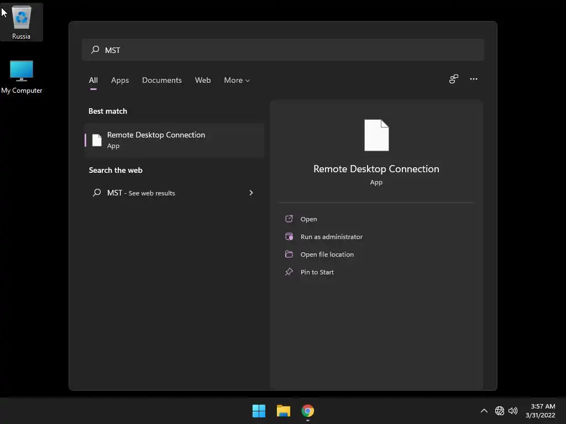This screenshot has width=566, height=424.
Task: Show hidden tray icons chevron
Action: [484, 411]
